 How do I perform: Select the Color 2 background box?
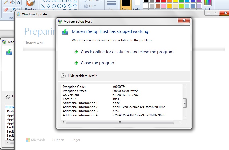tap(137, 5)
